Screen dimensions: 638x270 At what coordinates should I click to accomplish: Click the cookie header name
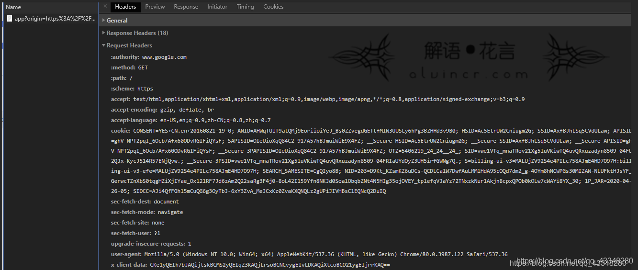121,131
